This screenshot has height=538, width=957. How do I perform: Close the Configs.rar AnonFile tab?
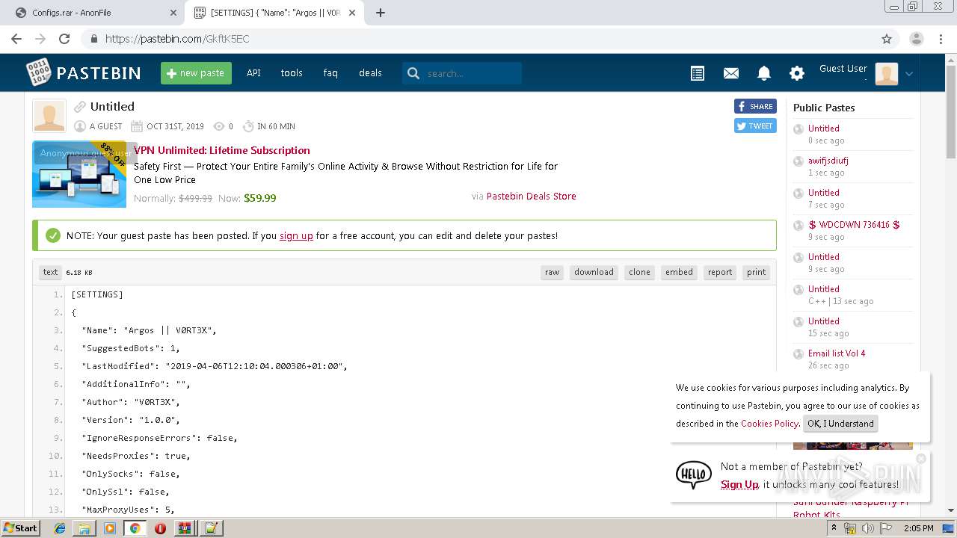coord(173,13)
